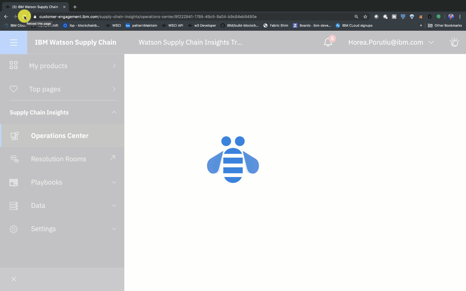Click the Chrome profile avatar

point(451,17)
